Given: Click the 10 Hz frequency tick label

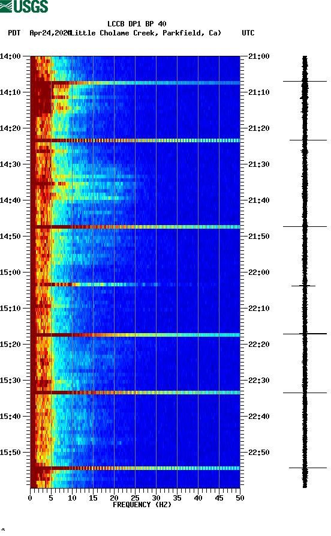Looking at the screenshot, I should point(72,498).
